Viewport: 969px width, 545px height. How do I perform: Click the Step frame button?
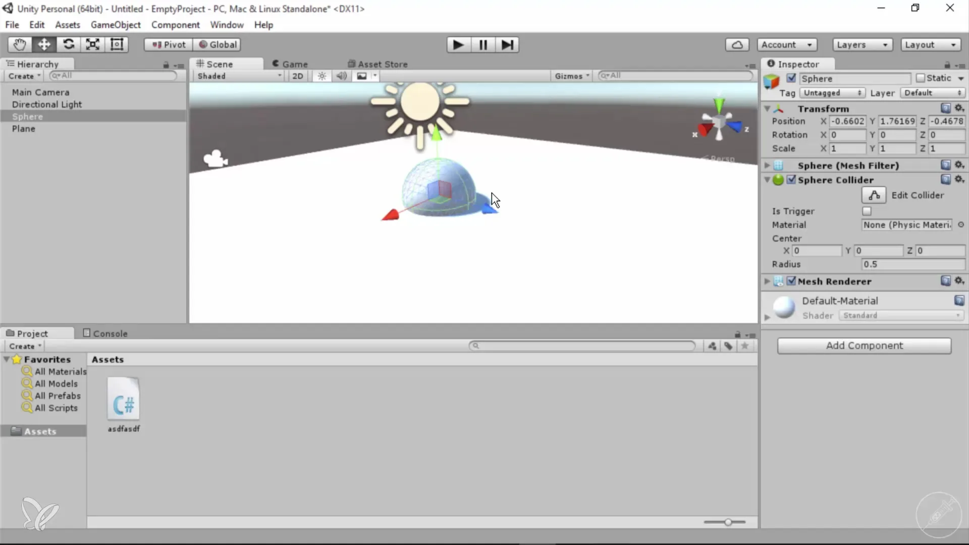507,45
